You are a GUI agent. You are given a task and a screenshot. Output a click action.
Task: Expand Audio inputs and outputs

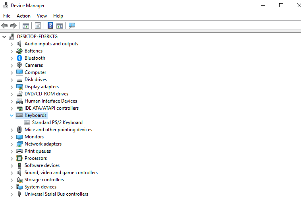coord(12,44)
